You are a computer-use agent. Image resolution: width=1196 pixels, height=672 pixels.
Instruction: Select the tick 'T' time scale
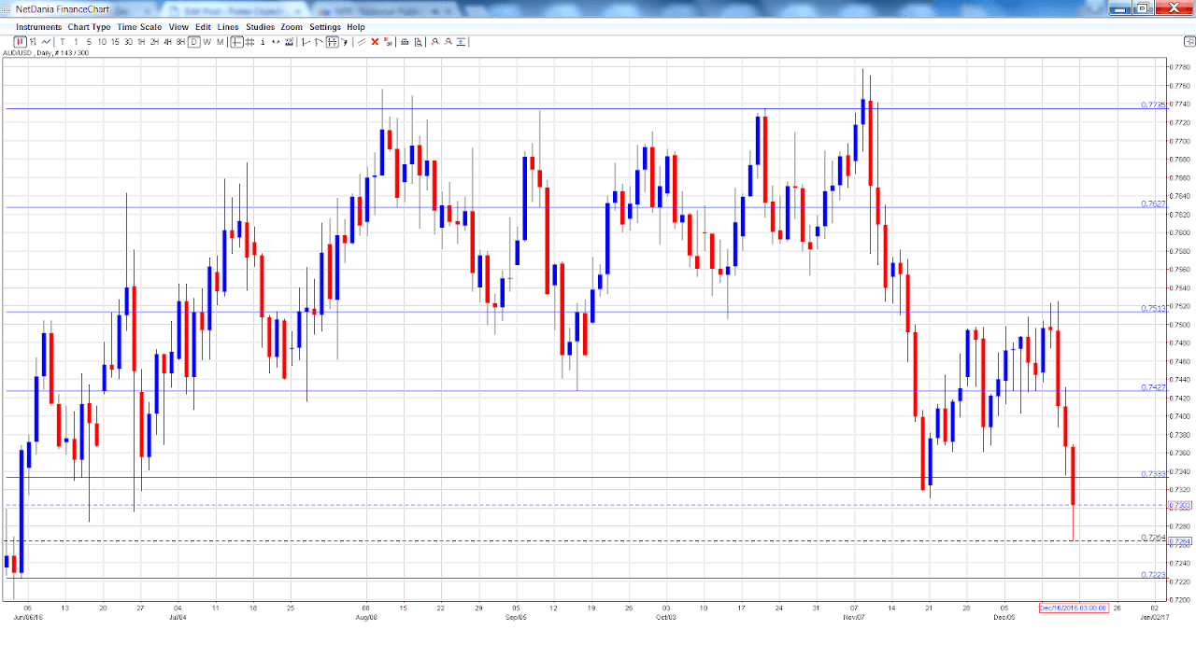(x=63, y=42)
